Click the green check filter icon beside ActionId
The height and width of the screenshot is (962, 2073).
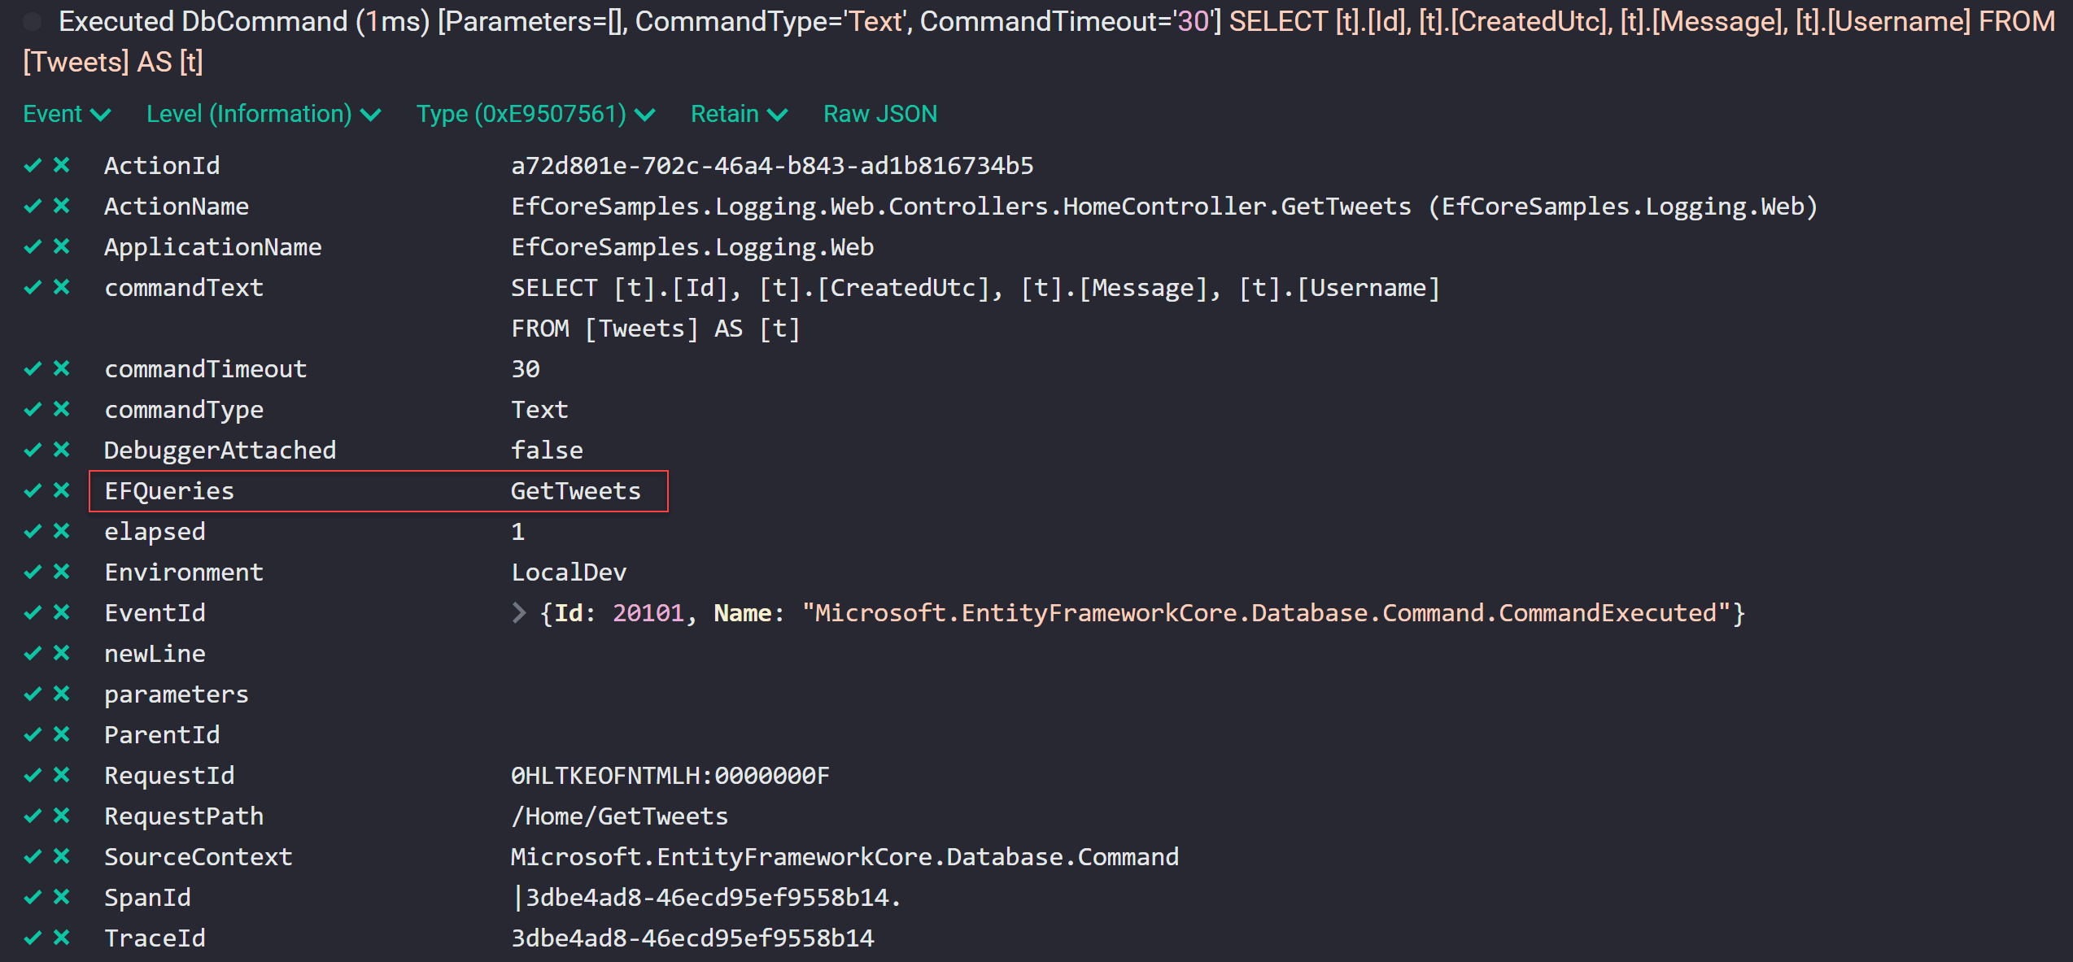(x=33, y=165)
